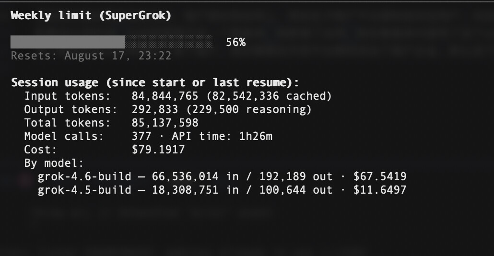This screenshot has height=256, width=494.
Task: Click the 56% usage label
Action: pos(235,42)
